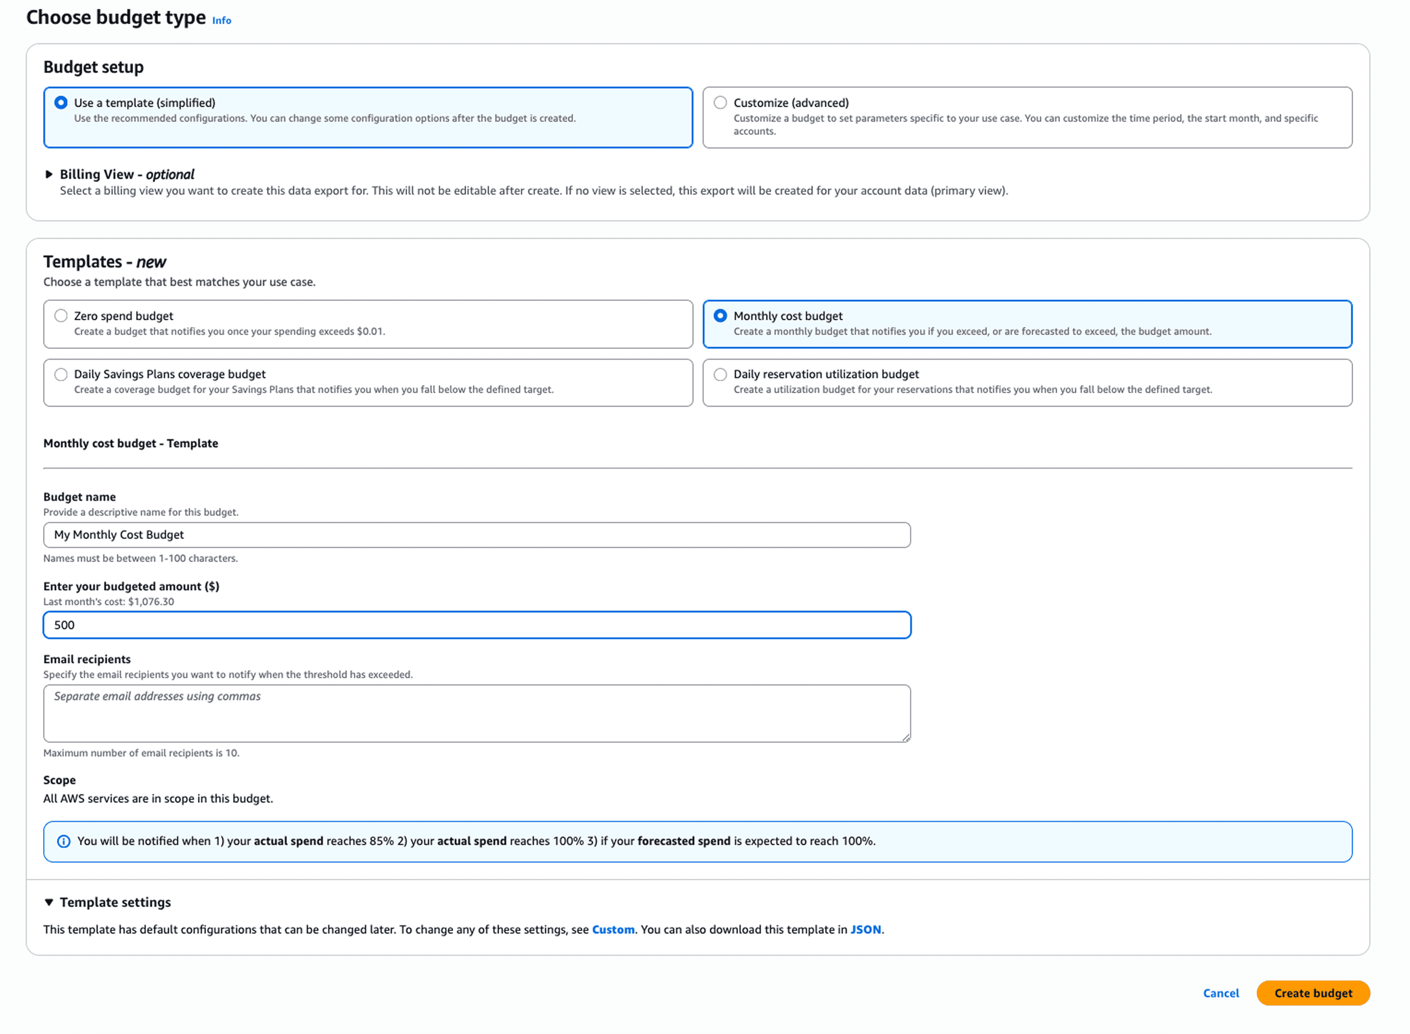Choose Monthly cost budget template

tap(720, 316)
